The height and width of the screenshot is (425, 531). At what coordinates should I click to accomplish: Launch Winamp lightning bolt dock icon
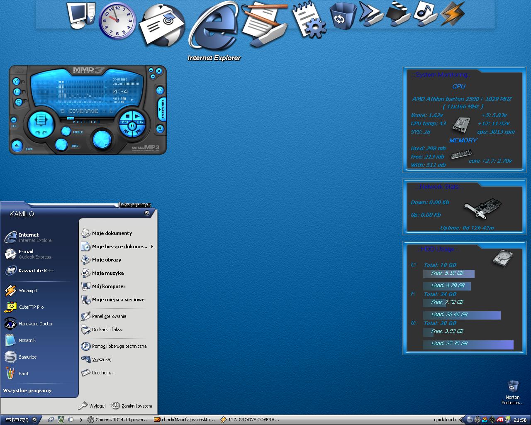(452, 13)
